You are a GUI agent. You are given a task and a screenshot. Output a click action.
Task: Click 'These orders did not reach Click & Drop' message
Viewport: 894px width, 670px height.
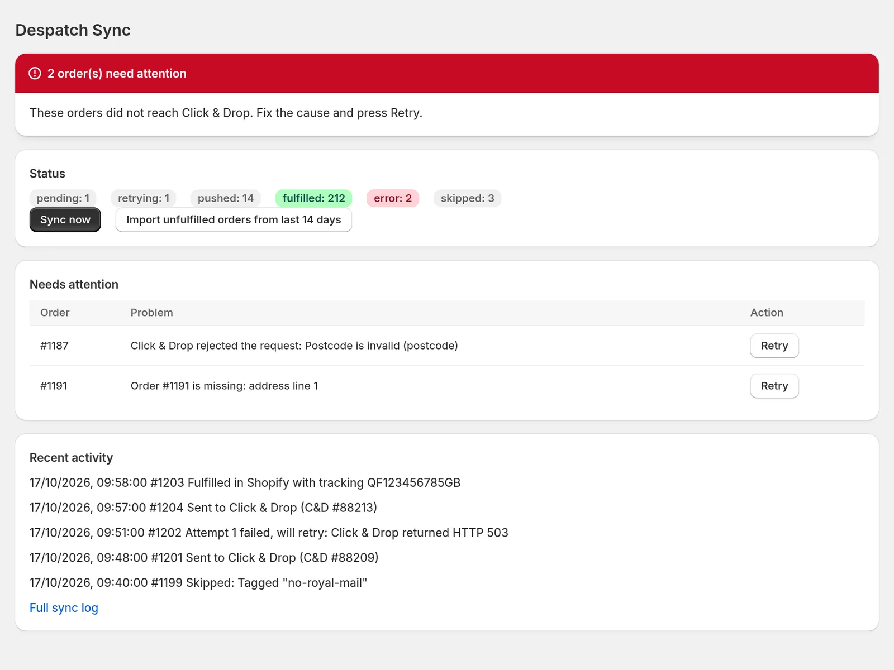click(x=226, y=113)
